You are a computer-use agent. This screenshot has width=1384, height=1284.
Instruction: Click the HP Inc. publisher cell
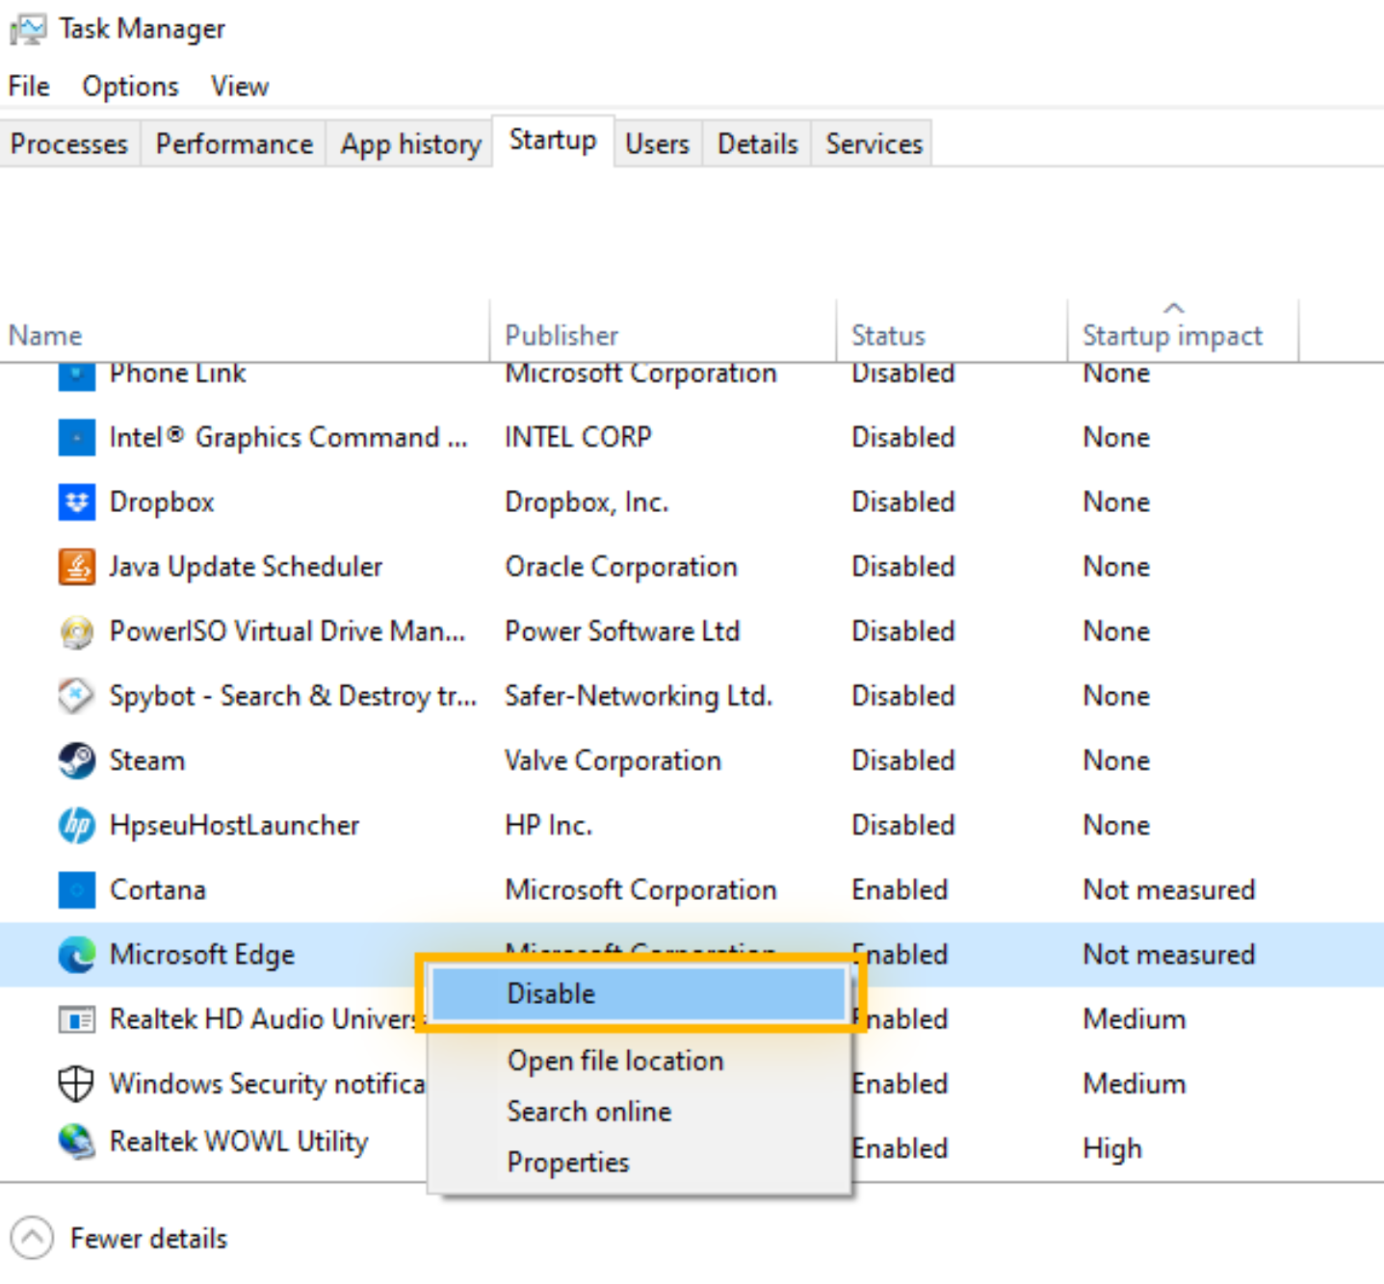[x=549, y=826]
